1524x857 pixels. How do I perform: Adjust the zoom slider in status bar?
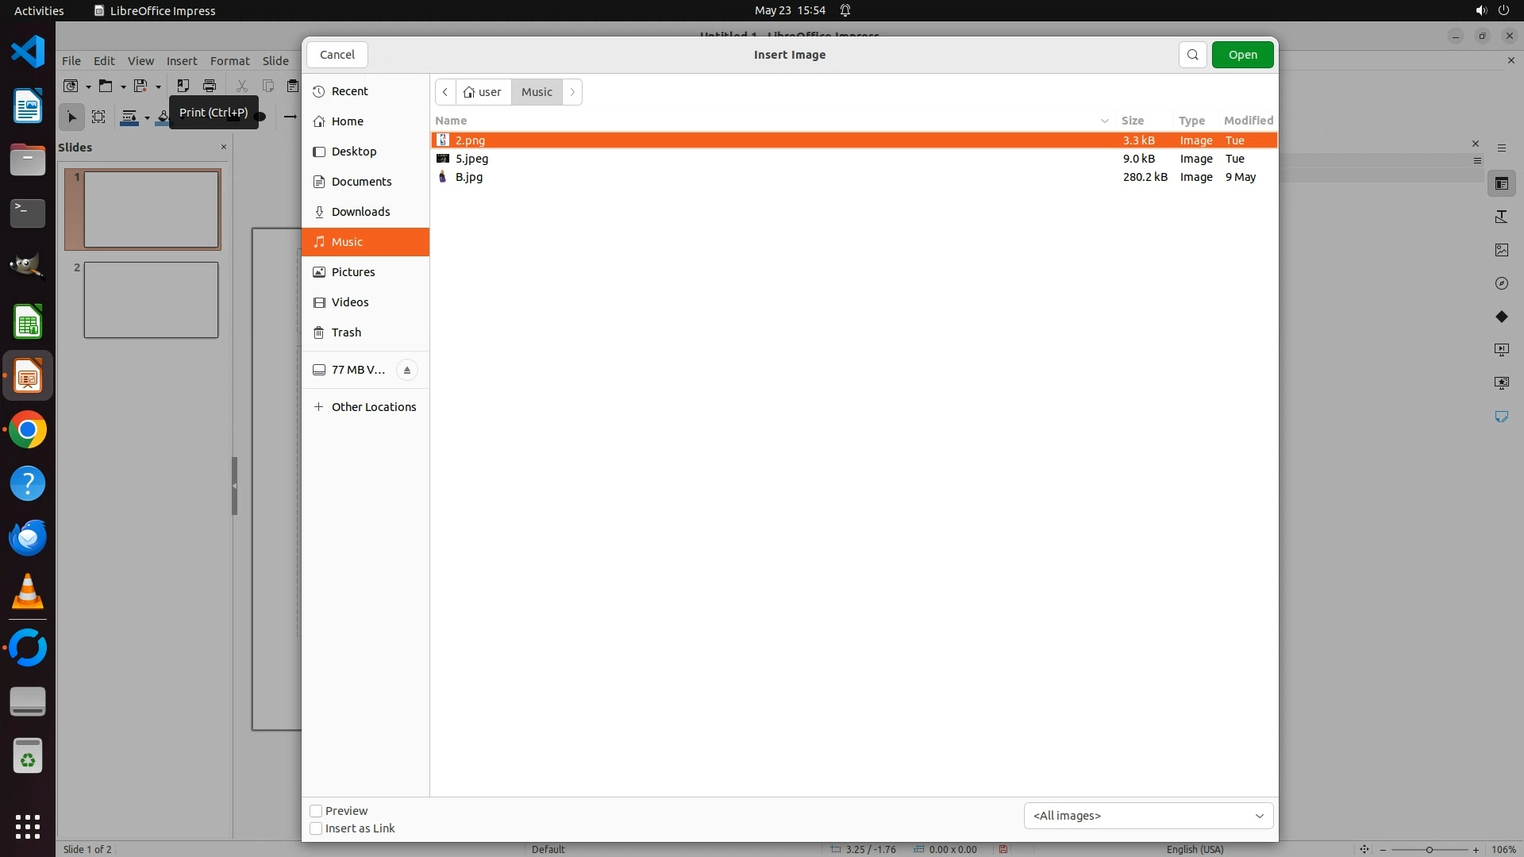tap(1429, 850)
